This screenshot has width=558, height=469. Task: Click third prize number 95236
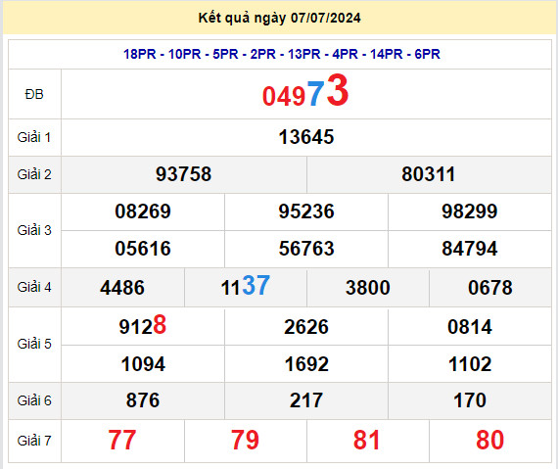(x=306, y=211)
